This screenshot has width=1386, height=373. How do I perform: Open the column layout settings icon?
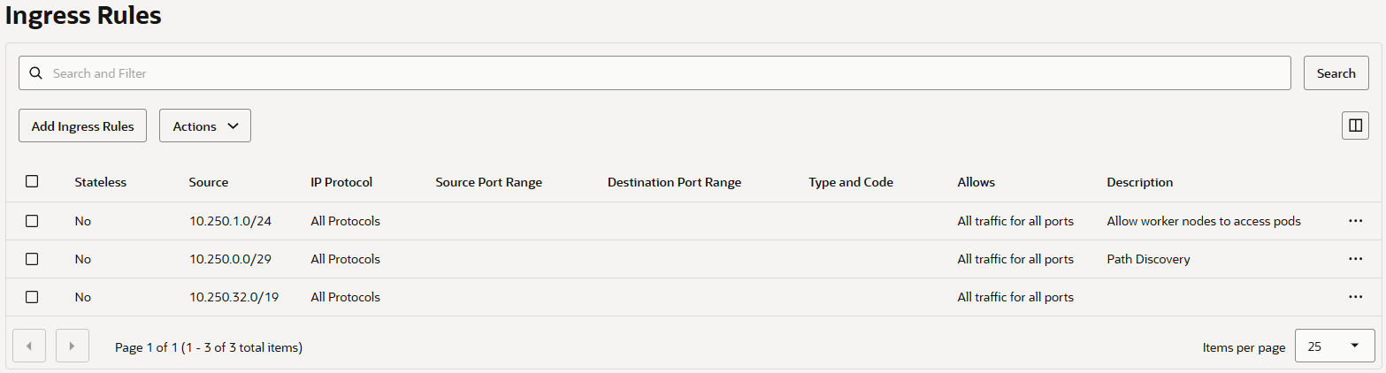1355,126
